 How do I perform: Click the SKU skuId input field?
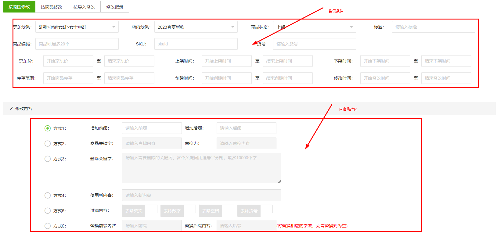click(196, 44)
